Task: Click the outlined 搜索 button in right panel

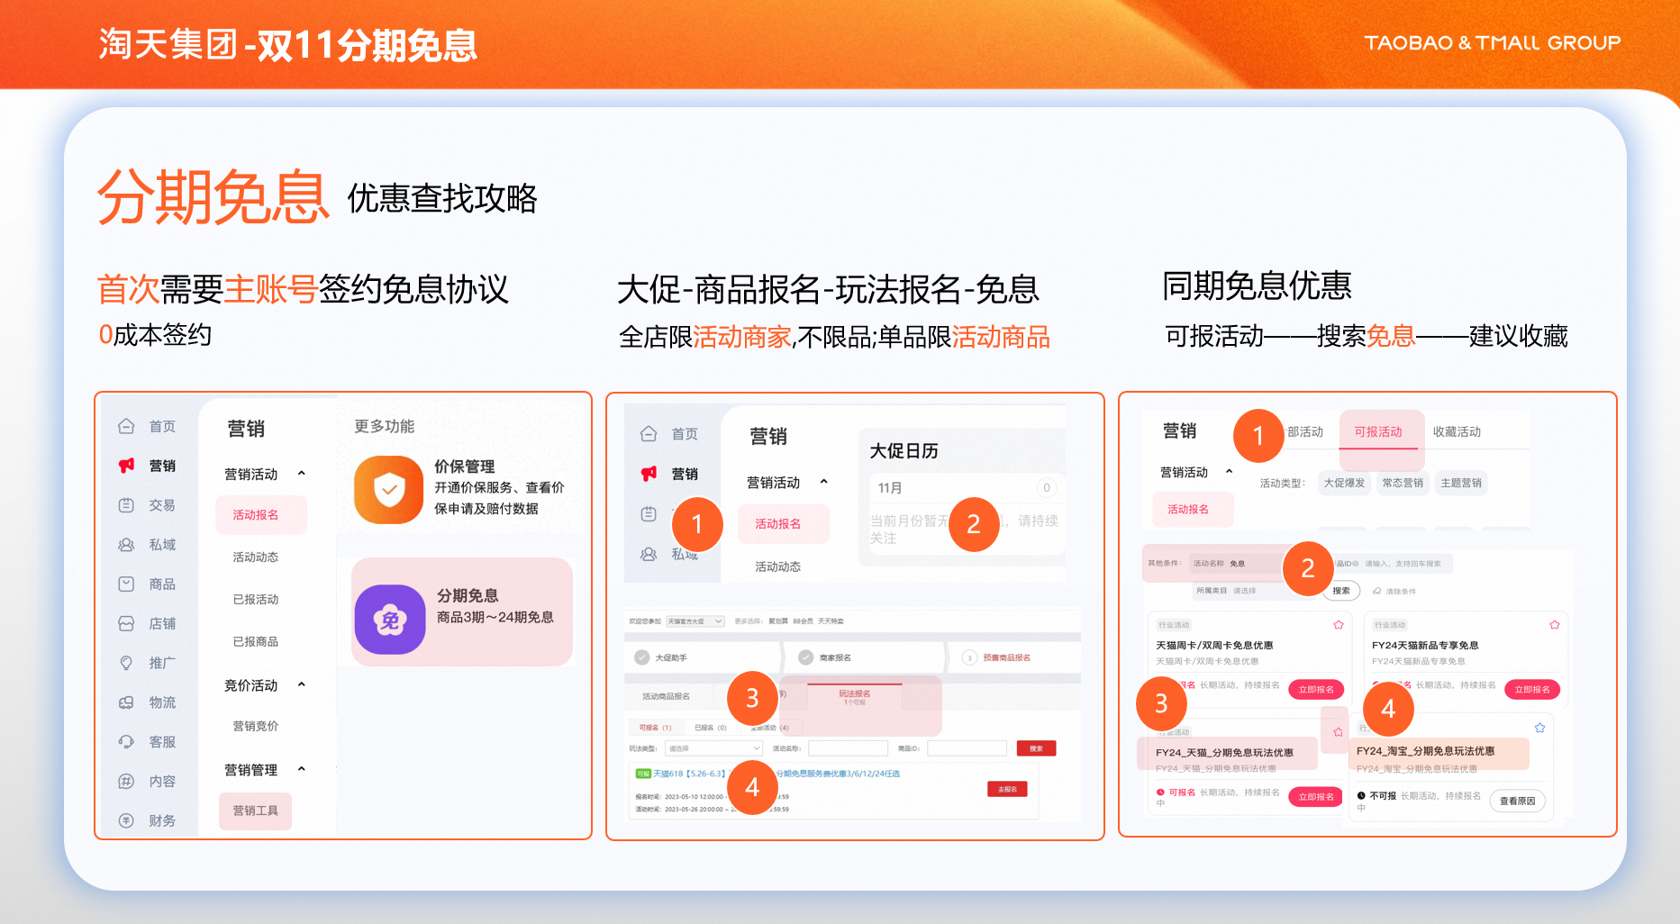Action: pos(1341,591)
